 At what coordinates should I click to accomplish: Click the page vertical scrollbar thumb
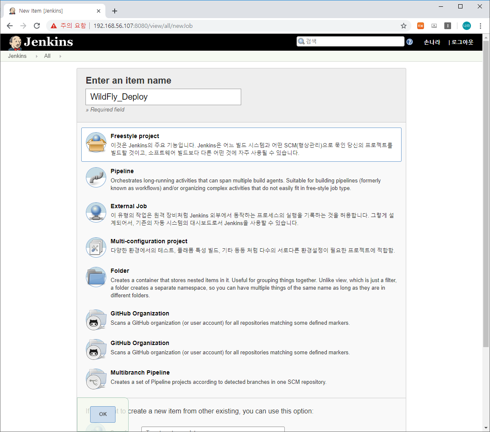[486, 194]
